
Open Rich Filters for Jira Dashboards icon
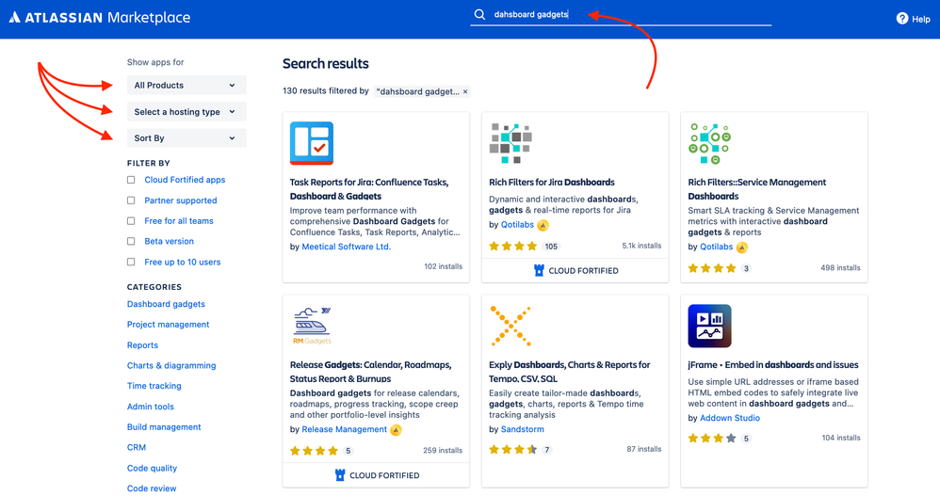511,143
